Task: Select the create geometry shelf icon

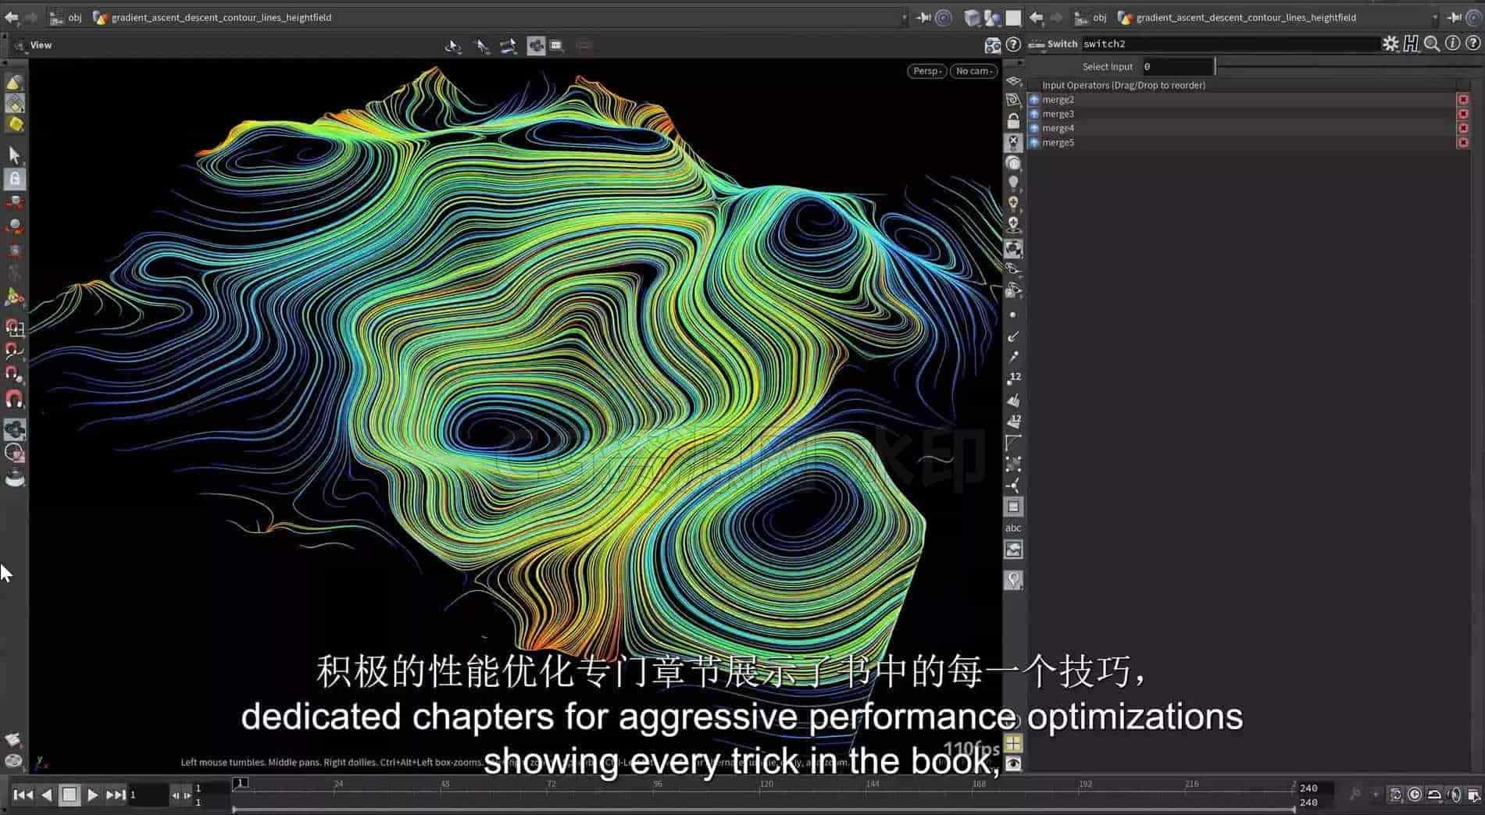Action: (x=14, y=83)
